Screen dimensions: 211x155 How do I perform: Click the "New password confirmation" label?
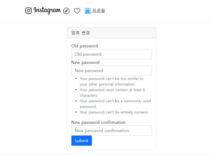(98, 122)
